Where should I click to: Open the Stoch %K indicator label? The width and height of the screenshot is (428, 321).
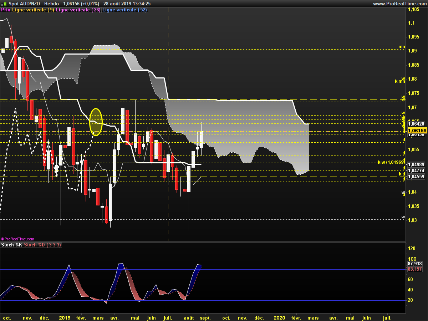[x=11, y=245]
